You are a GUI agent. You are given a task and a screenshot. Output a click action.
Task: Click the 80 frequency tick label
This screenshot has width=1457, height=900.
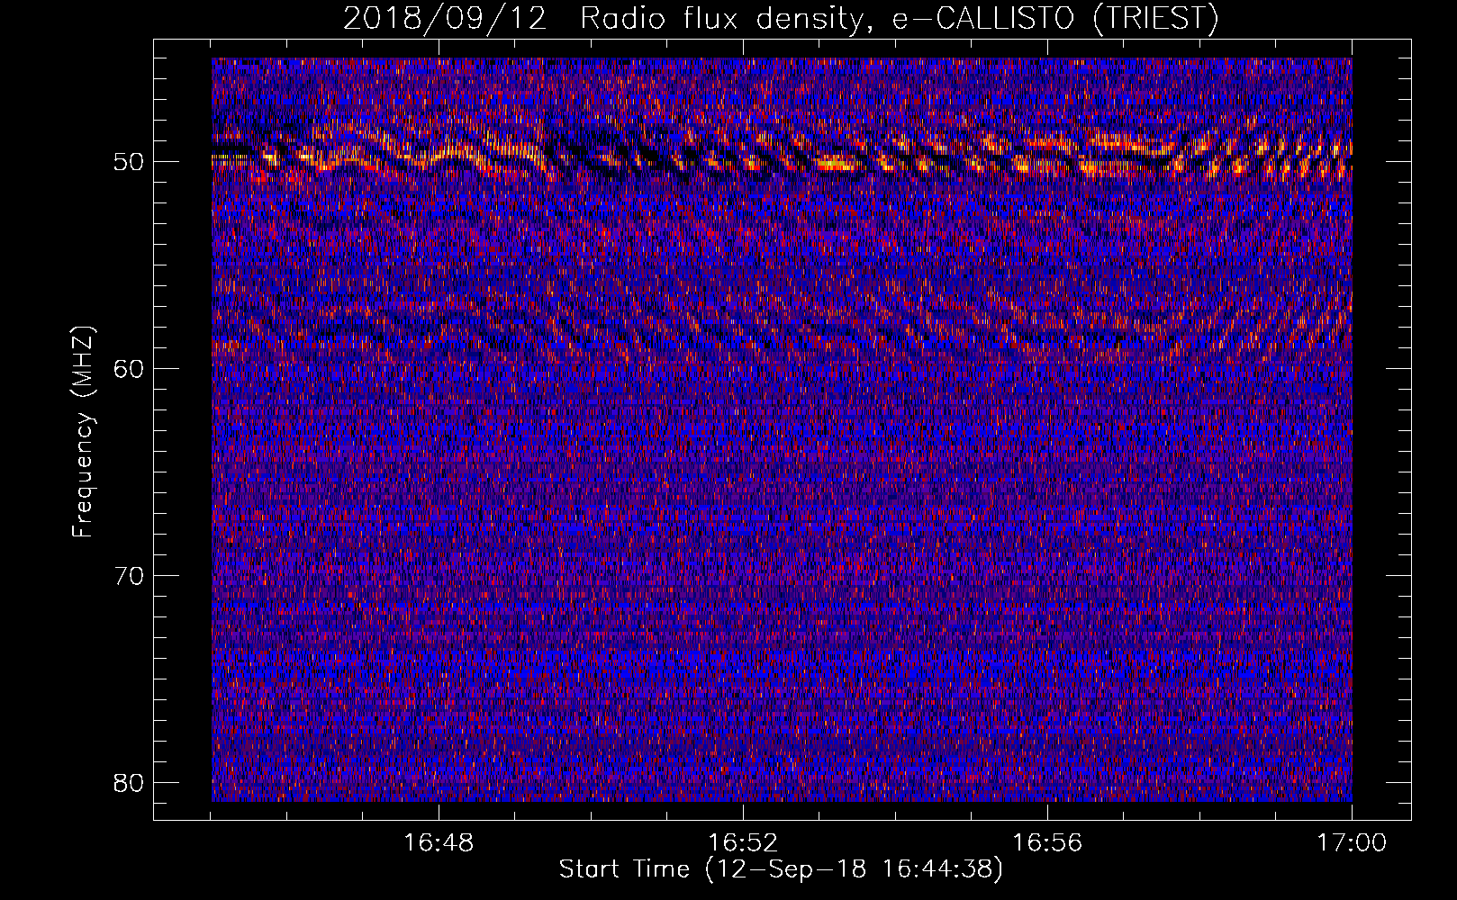(x=130, y=782)
